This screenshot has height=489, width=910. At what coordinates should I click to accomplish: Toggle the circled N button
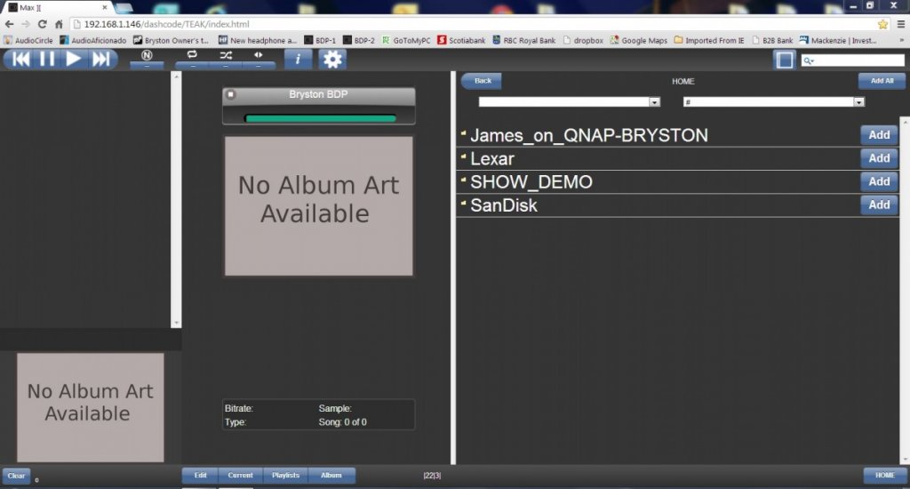pos(147,55)
